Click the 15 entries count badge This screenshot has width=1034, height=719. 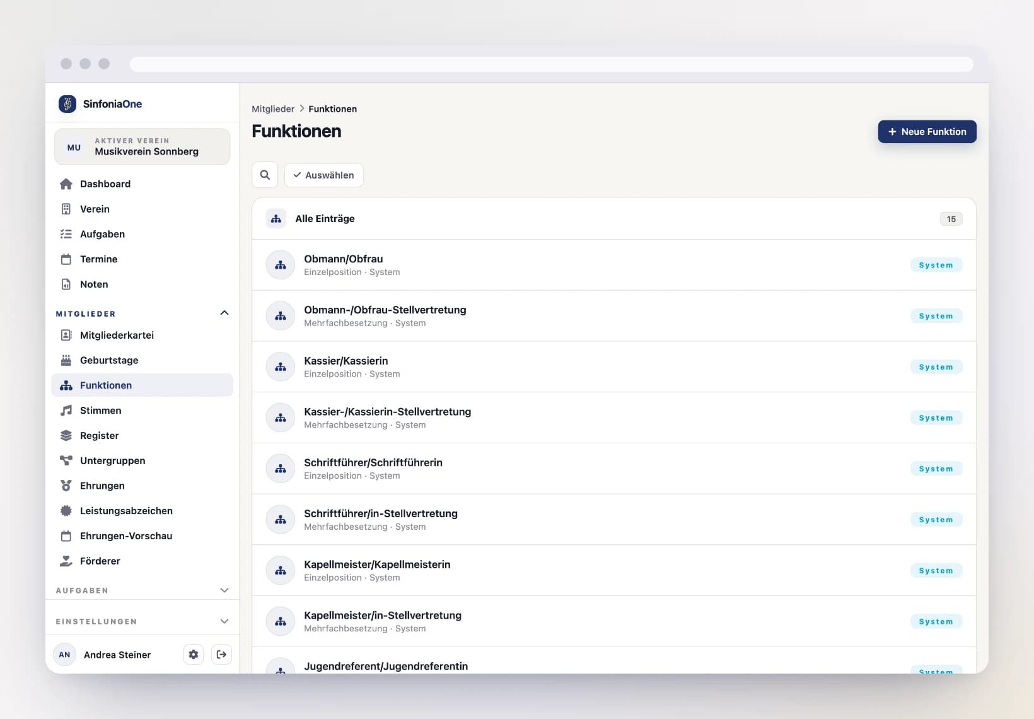tap(951, 219)
